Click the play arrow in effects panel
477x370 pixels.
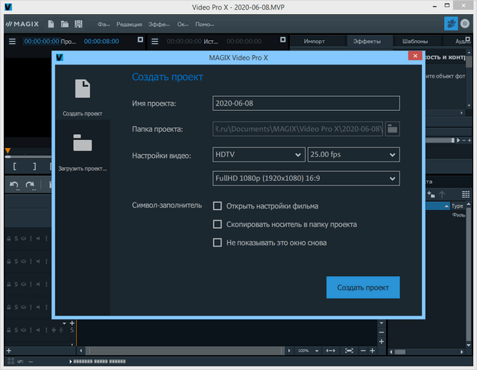click(x=458, y=141)
